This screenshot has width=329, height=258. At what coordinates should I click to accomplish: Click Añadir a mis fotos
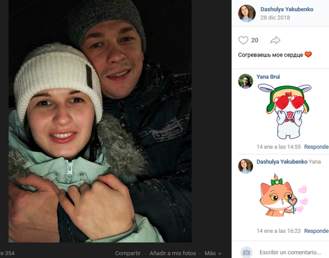pos(173,253)
